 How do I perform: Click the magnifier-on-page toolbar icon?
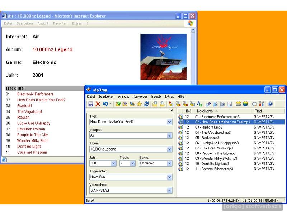pyautogui.click(x=254, y=104)
